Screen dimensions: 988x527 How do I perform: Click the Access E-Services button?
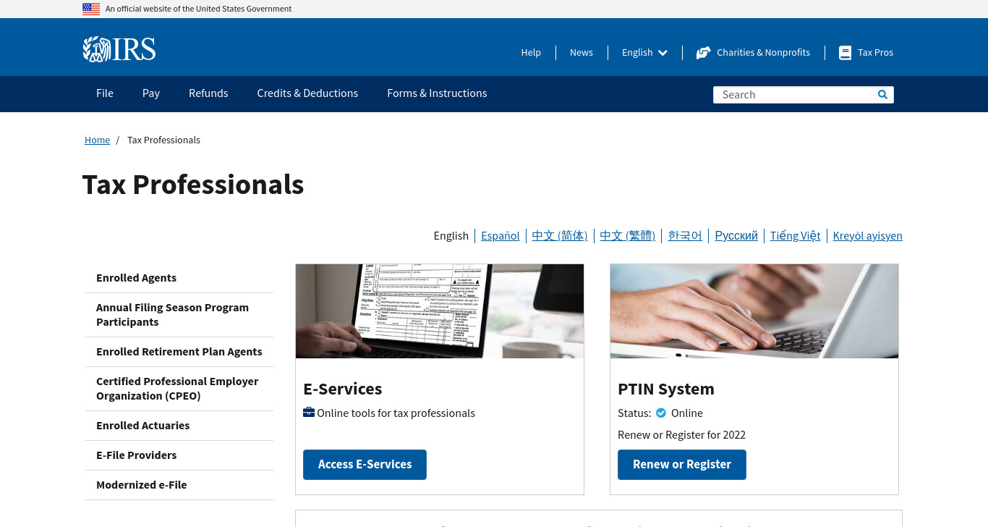tap(365, 465)
